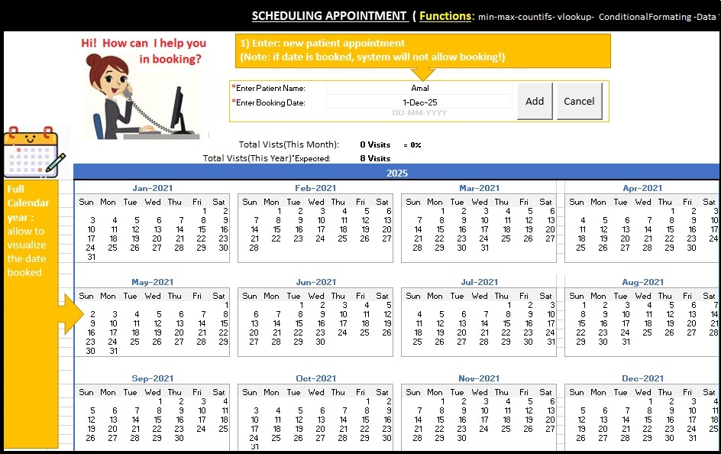The width and height of the screenshot is (721, 454).
Task: Click the '8 Visits' yearly total value
Action: click(x=375, y=158)
